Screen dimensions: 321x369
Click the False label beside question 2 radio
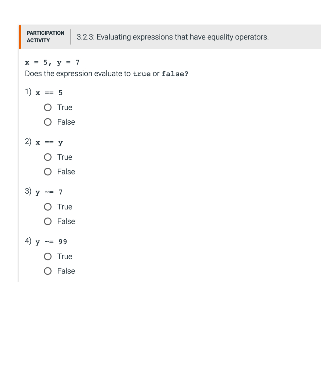pyautogui.click(x=66, y=172)
